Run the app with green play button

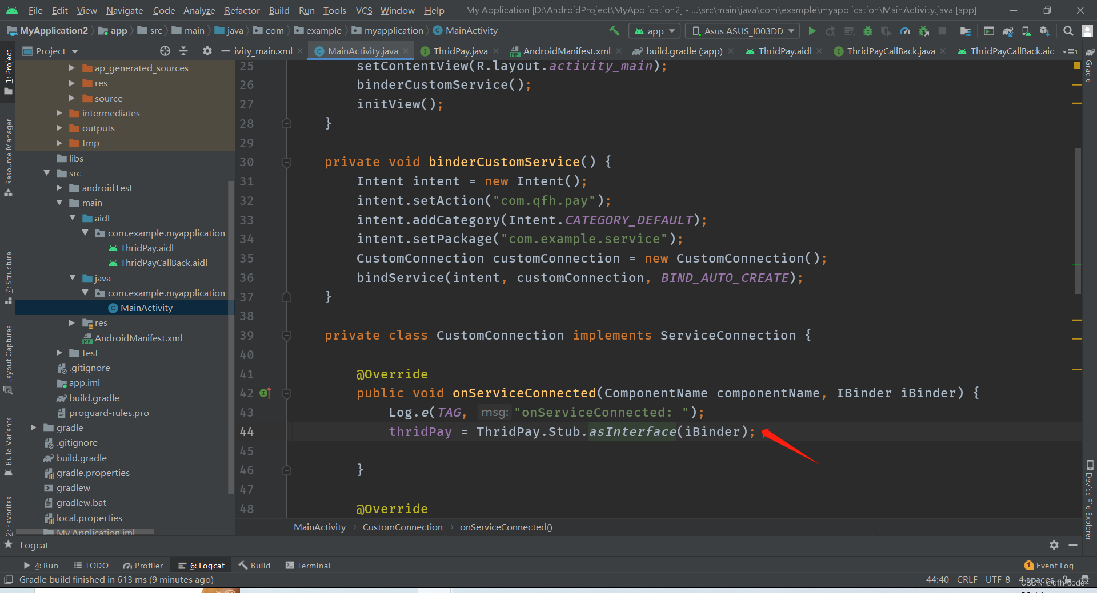click(x=812, y=31)
